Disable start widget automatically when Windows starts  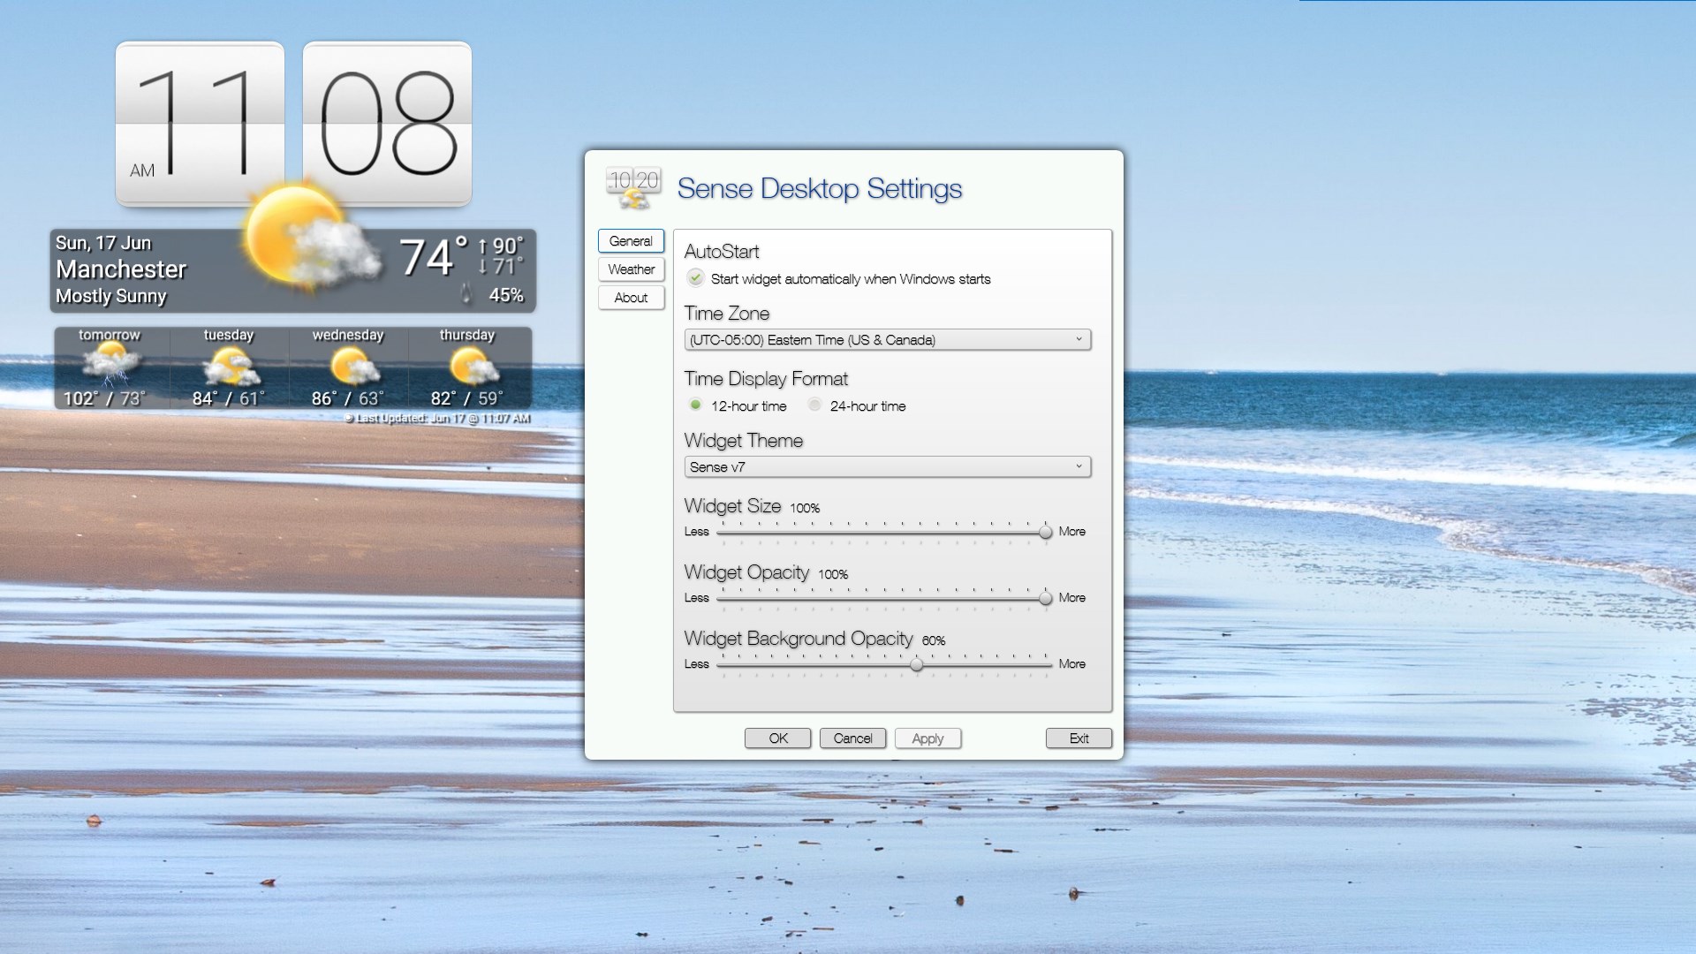[x=696, y=278]
